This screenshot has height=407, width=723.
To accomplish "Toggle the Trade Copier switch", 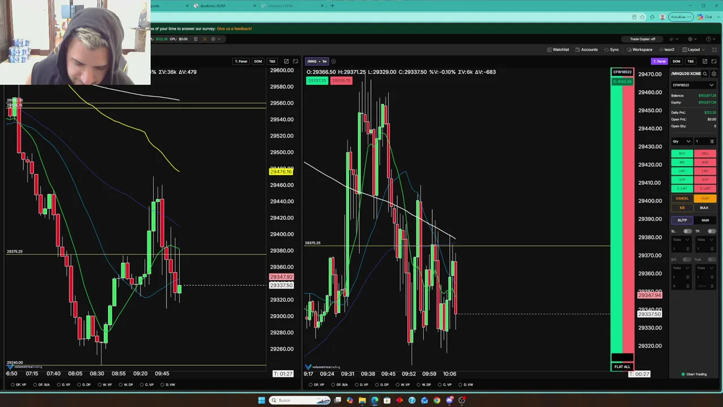I will 643,39.
